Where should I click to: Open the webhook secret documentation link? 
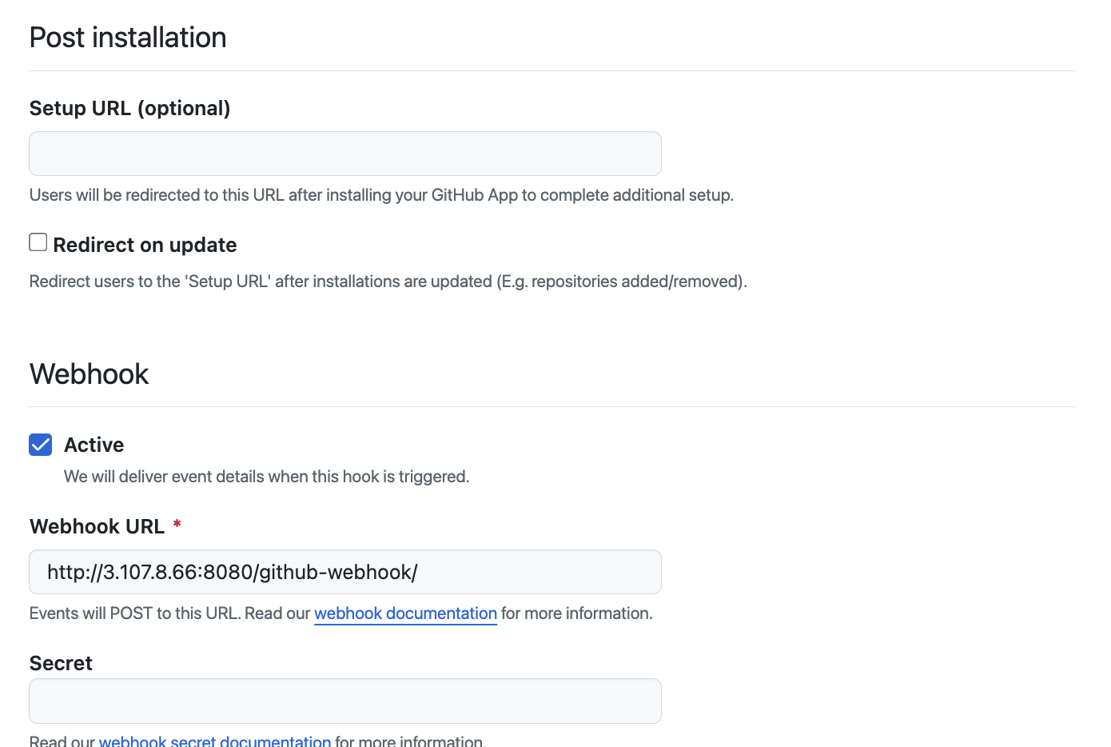pyautogui.click(x=214, y=741)
